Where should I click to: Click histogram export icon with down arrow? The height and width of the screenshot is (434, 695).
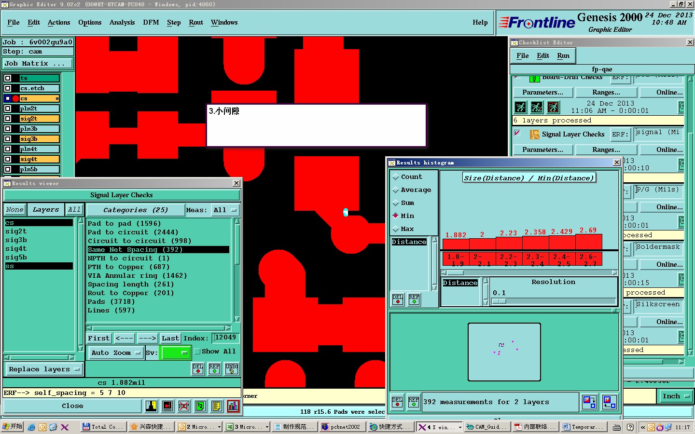(589, 402)
